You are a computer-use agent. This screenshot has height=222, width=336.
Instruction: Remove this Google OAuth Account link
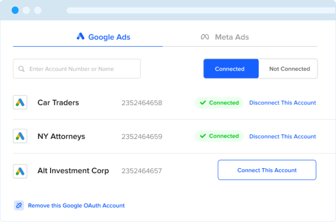point(76,205)
